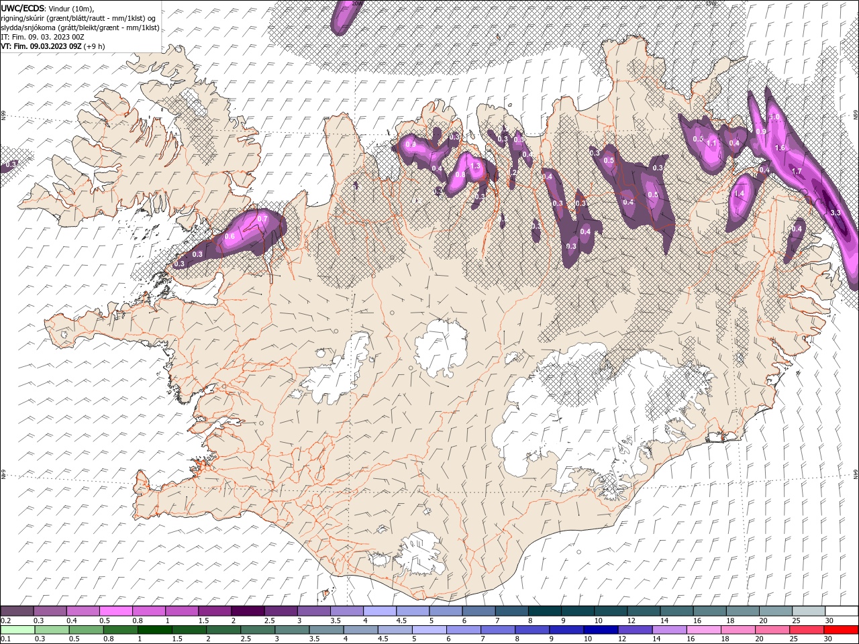Click the 20 label in the bottom legend row

point(760,639)
